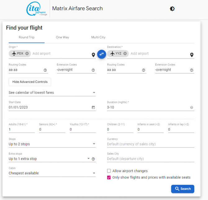Remove PDX from origin airports
Image resolution: width=208 pixels, height=200 pixels.
click(x=27, y=53)
